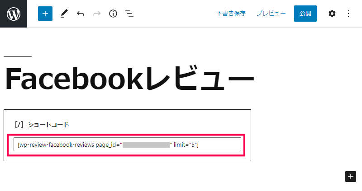Screen dimensions: 362x191
Task: Toggle the settings gear sidebar
Action: point(332,14)
